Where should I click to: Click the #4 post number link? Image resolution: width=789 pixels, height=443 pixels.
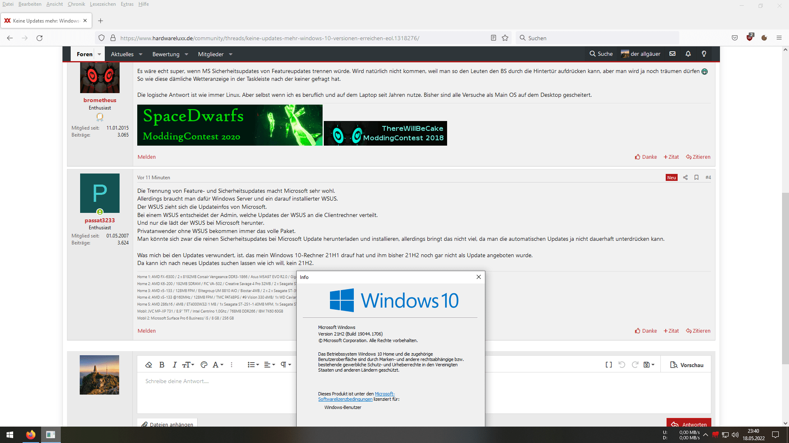(708, 177)
